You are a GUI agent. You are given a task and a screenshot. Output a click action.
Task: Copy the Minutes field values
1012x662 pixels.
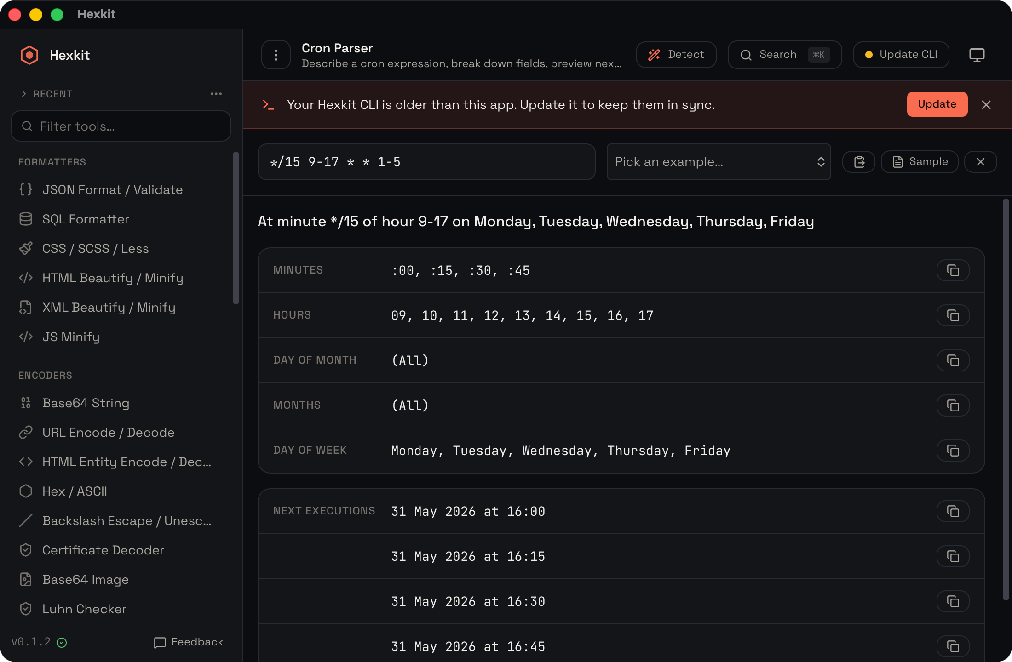953,270
